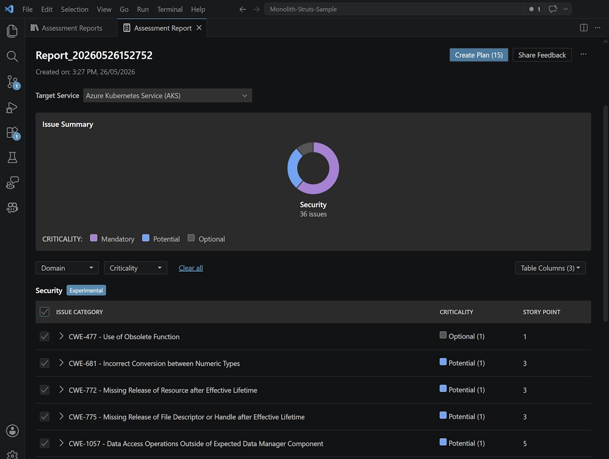Open the Copilot chat icon in title bar
The width and height of the screenshot is (609, 459).
553,9
